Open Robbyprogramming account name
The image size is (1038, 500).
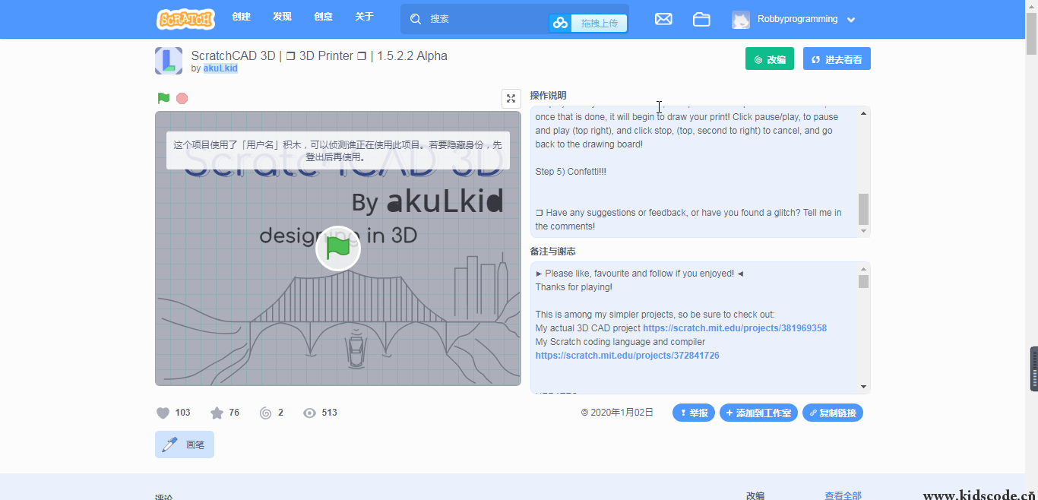pos(797,19)
